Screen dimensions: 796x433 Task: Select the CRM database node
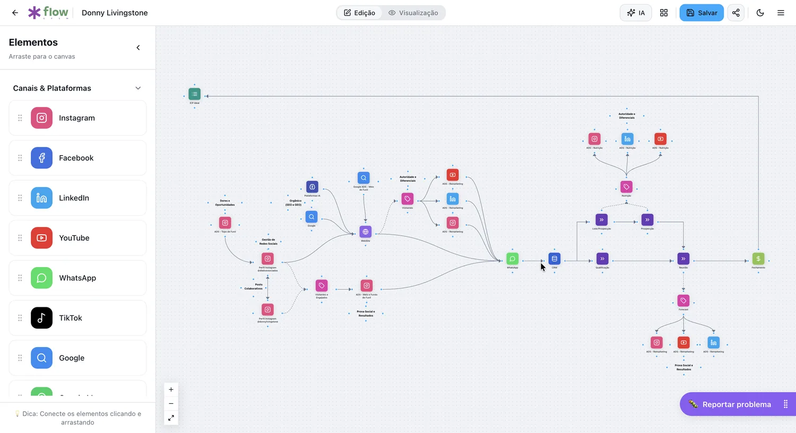[555, 259]
